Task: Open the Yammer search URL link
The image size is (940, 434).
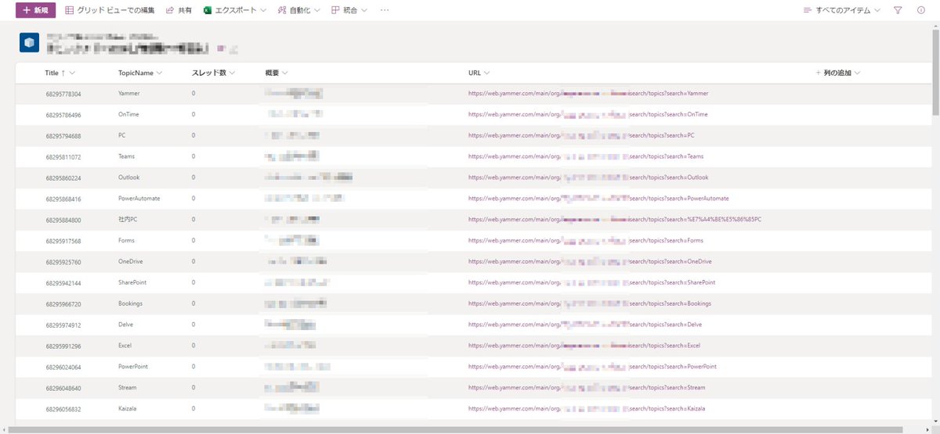Action: point(587,94)
